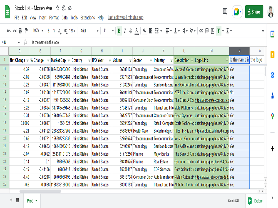Open the Format menu
Screen dimensions: 278x208
[x=54, y=18]
